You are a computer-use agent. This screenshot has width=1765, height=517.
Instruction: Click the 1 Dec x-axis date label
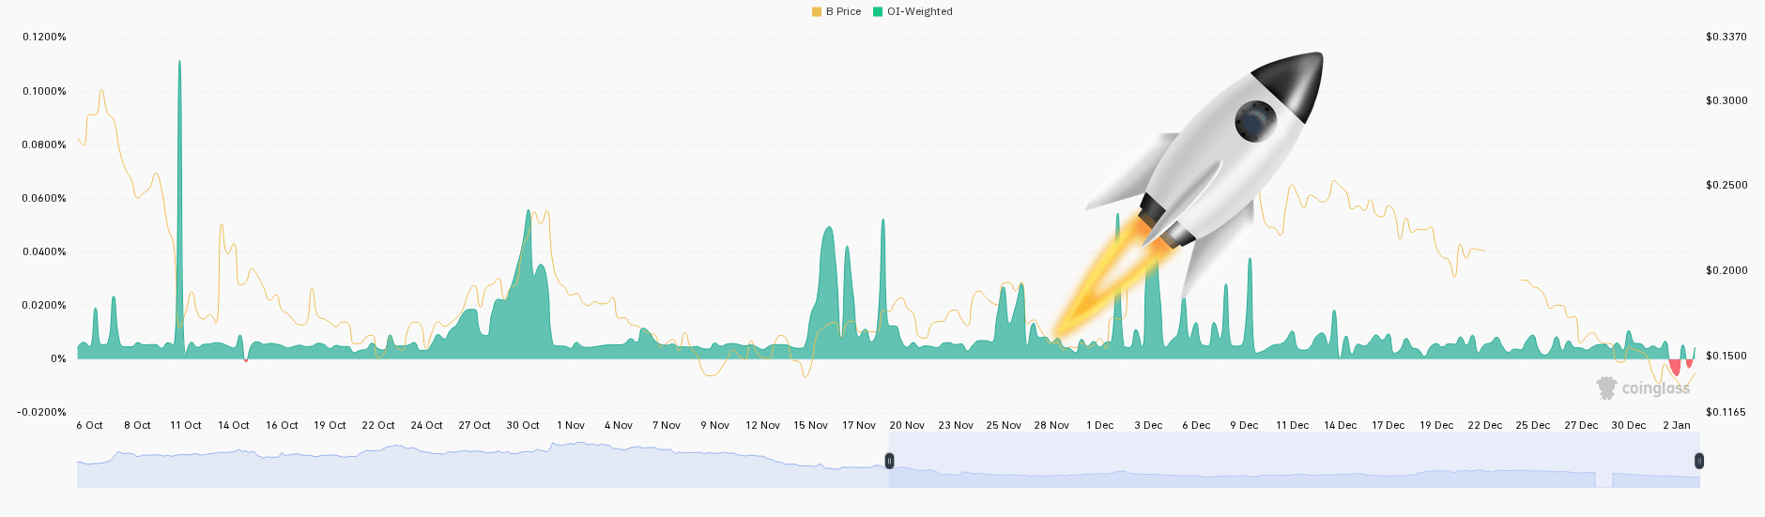1100,425
